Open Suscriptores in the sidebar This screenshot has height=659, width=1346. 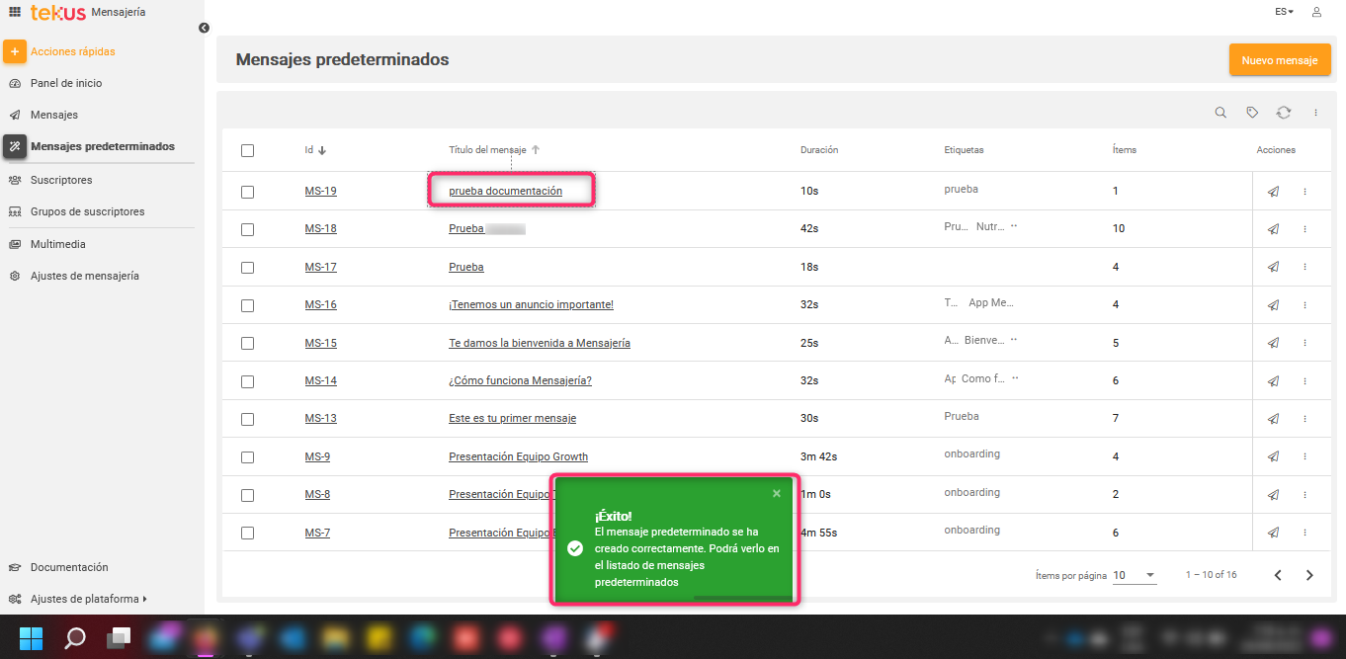[61, 180]
